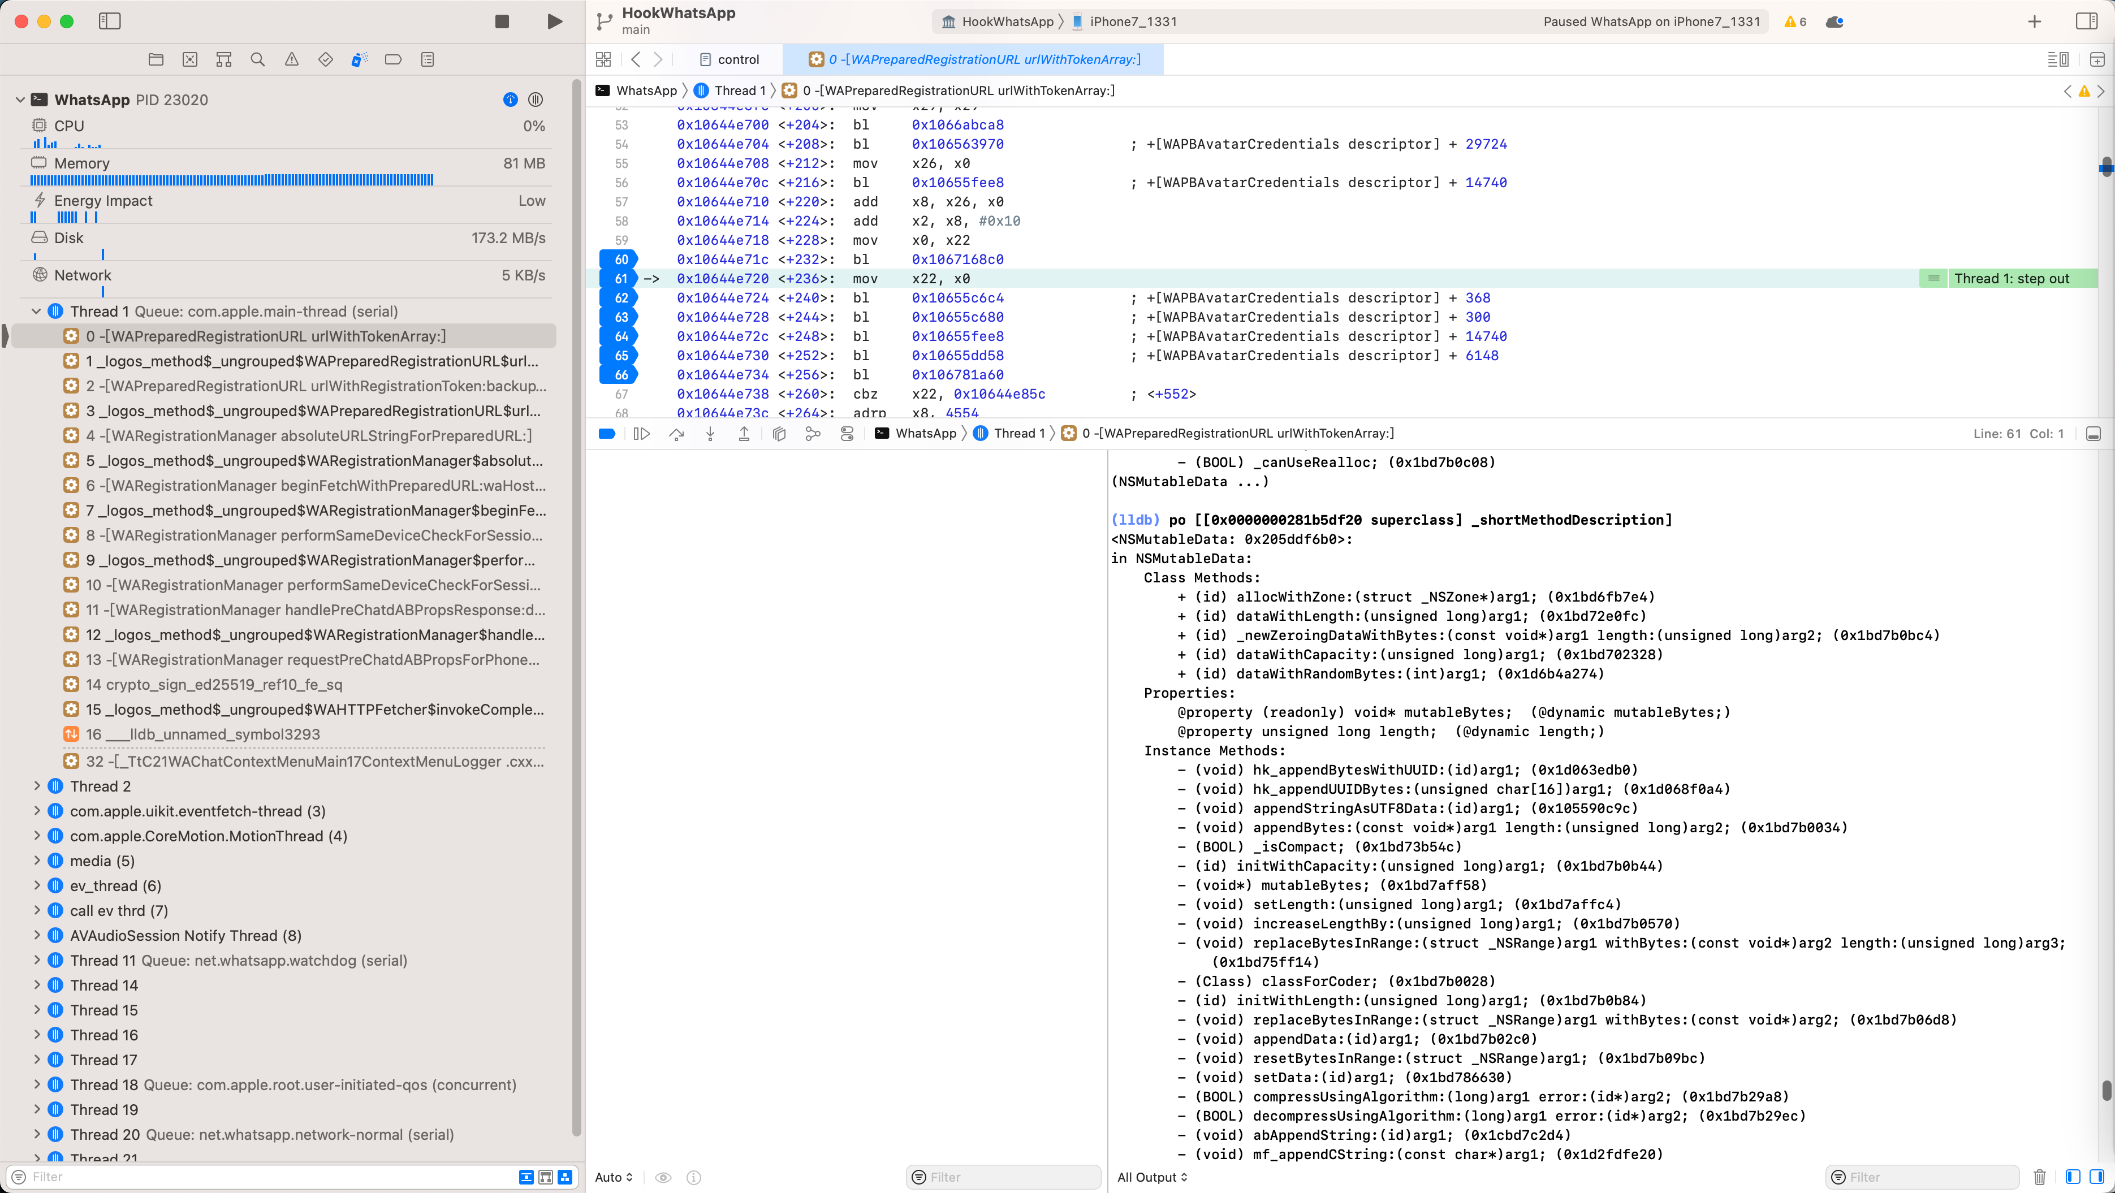Click WhatsApp in the editor jump bar

click(637, 90)
